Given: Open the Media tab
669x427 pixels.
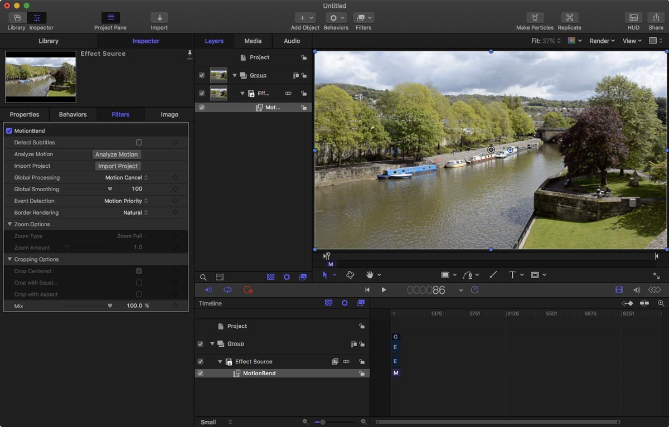Looking at the screenshot, I should point(253,41).
